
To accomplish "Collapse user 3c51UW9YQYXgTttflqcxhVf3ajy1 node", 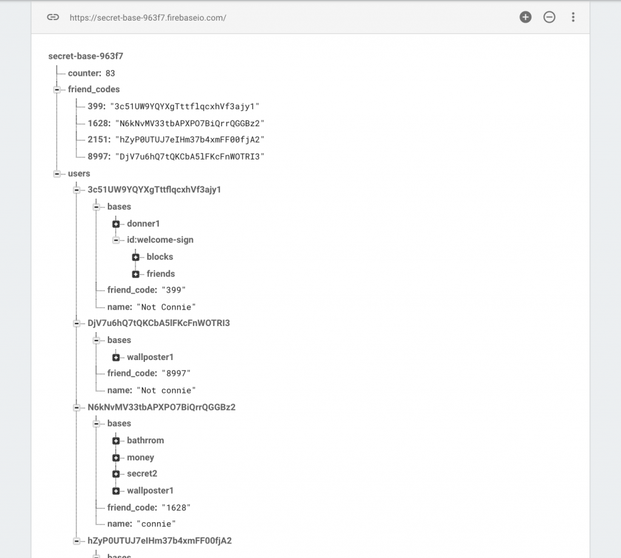I will point(76,190).
